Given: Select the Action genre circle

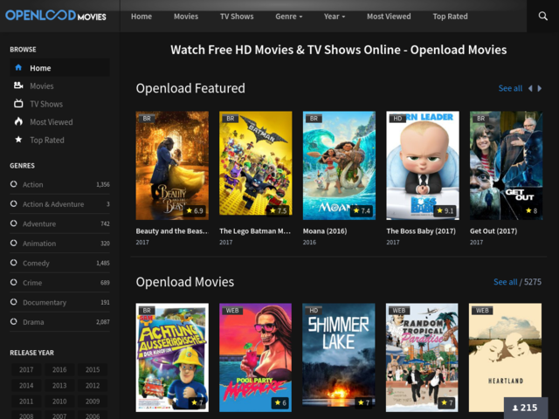Looking at the screenshot, I should tap(14, 185).
